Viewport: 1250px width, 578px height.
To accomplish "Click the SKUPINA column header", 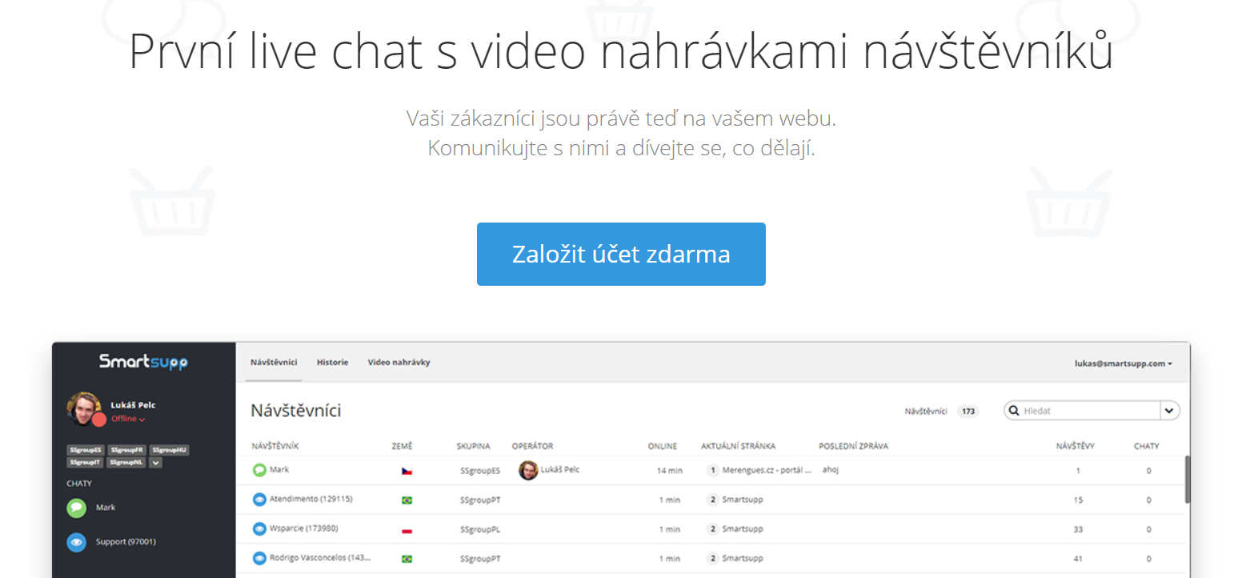I will click(x=473, y=446).
